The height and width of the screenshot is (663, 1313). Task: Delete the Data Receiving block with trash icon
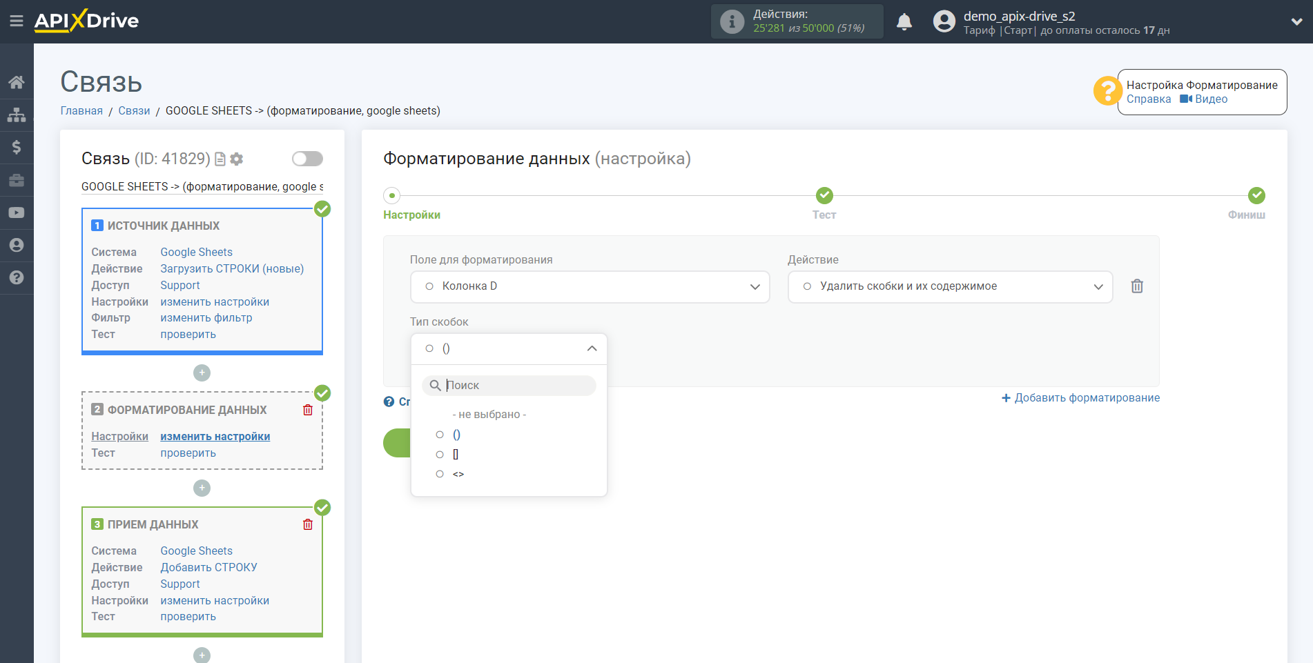point(308,524)
